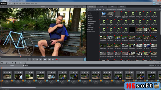Toggle media pool grid view icon

(160, 9)
